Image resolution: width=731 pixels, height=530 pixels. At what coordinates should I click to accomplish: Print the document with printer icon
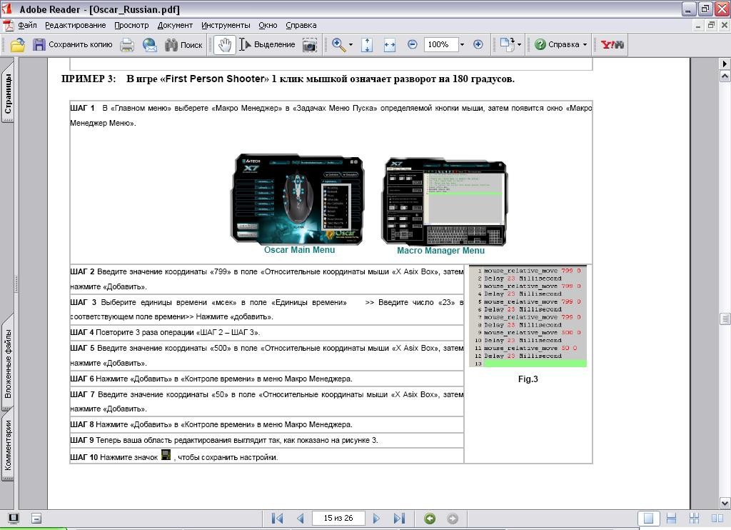127,45
